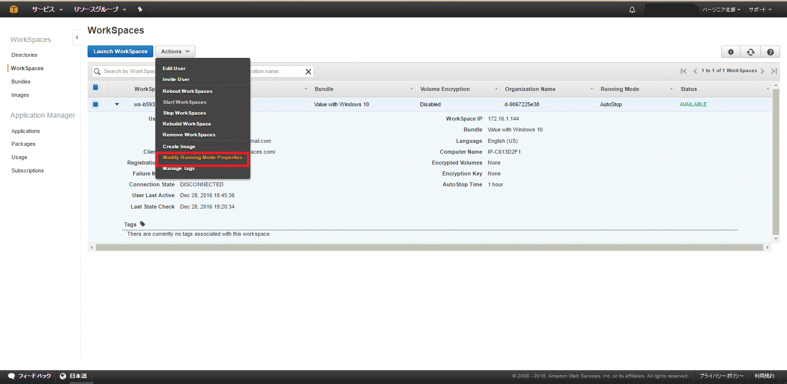
Task: Click the プライバシーポリシー privacy policy link
Action: (721, 376)
